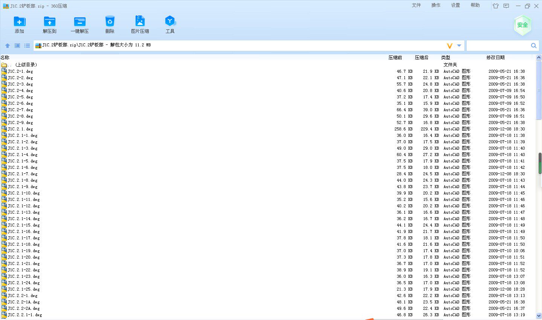This screenshot has width=542, height=320.
Task: Sort by the 压缩前 column header
Action: point(395,58)
